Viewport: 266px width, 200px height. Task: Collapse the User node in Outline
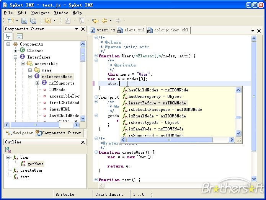(8, 157)
